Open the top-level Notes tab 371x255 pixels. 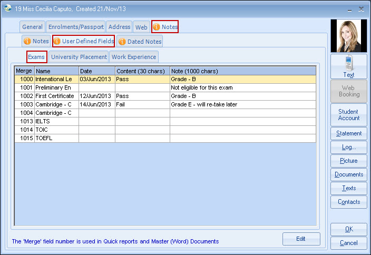coord(165,27)
